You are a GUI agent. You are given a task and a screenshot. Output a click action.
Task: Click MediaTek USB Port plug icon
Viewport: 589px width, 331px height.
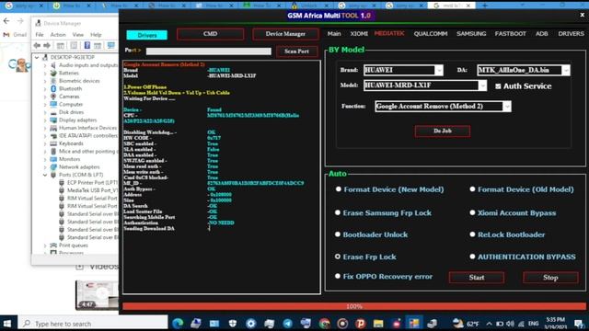(62, 190)
